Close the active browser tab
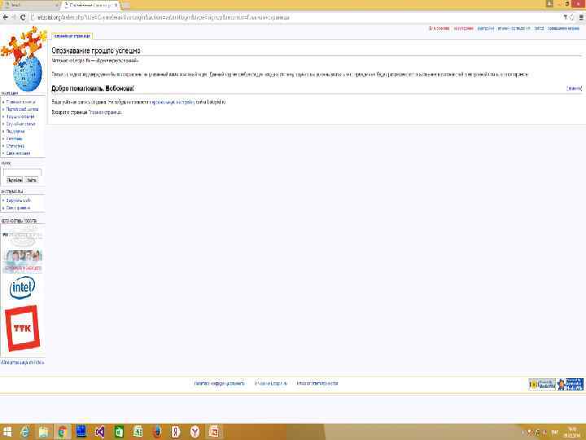The width and height of the screenshot is (586, 440). (116, 5)
